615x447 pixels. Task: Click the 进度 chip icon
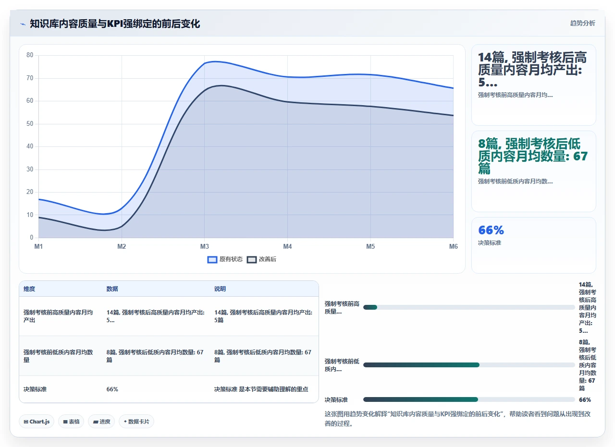point(96,422)
